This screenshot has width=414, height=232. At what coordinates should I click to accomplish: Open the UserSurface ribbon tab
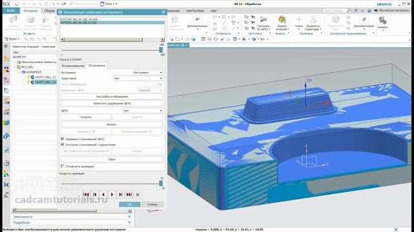coord(195,11)
